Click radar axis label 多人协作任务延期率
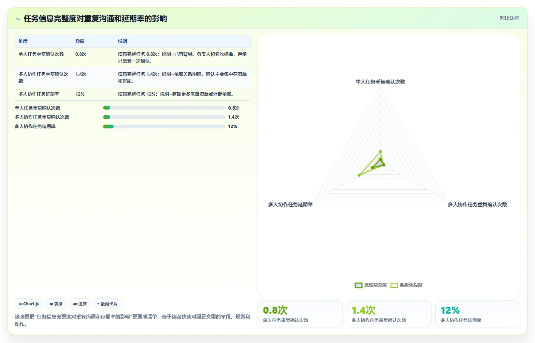 click(x=290, y=204)
